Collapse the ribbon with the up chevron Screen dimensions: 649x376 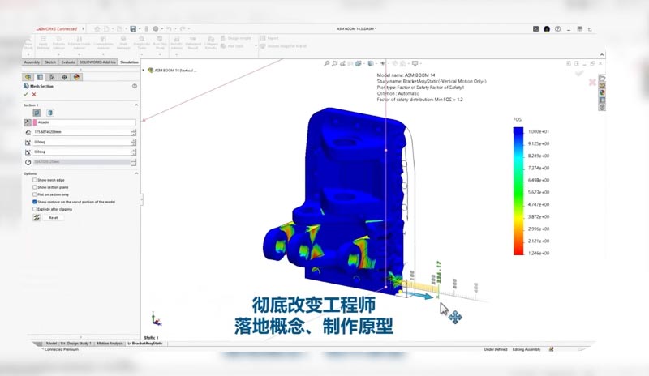[x=602, y=54]
